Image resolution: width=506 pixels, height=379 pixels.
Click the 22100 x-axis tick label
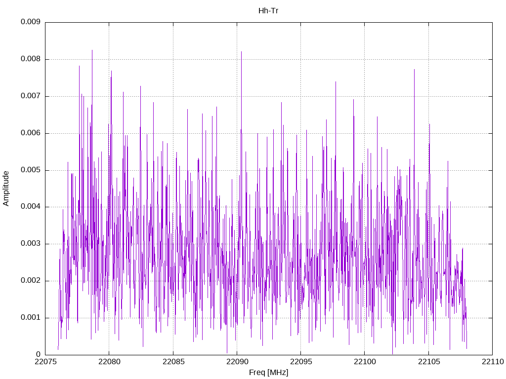(x=365, y=362)
